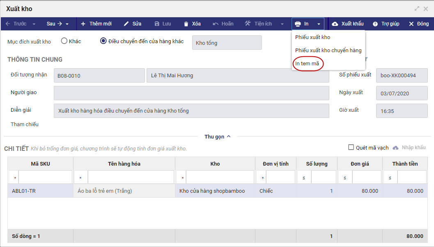This screenshot has height=247, width=434.
Task: Select the Khác radio option
Action: [64, 41]
